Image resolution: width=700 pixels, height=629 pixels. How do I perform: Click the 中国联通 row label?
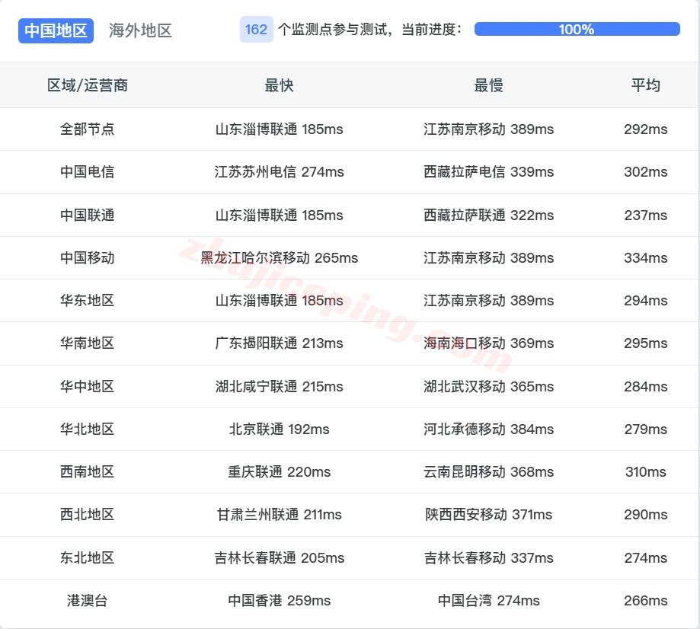[x=87, y=215]
